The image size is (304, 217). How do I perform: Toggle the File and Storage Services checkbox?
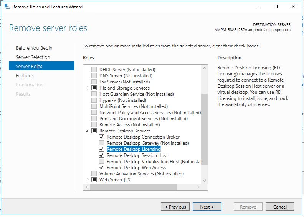[94, 88]
